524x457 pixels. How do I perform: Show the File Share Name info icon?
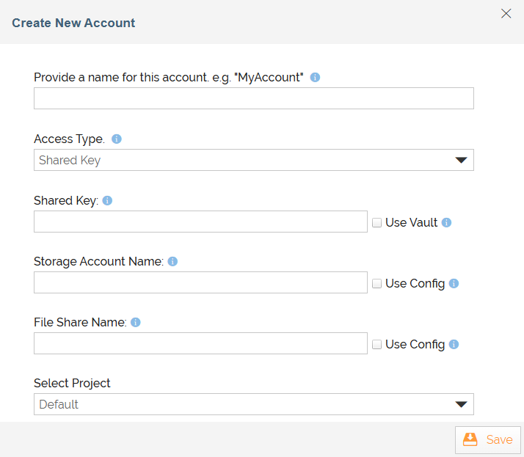136,322
